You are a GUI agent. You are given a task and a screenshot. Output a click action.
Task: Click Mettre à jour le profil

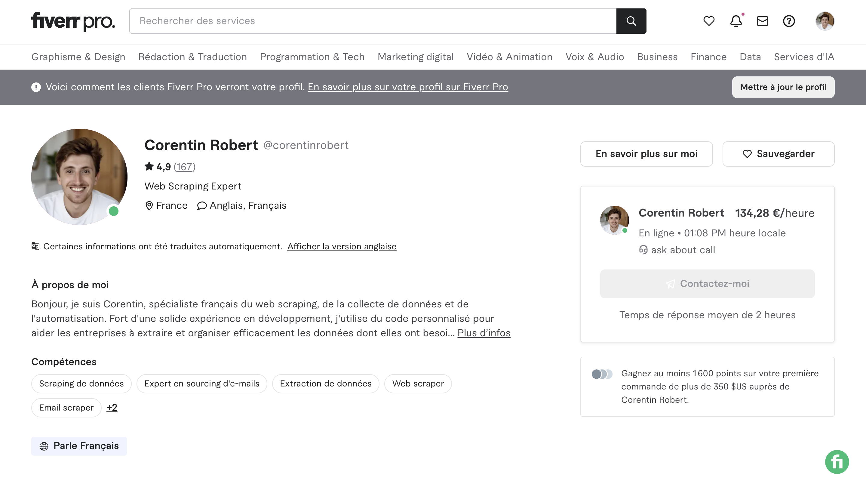pos(783,87)
